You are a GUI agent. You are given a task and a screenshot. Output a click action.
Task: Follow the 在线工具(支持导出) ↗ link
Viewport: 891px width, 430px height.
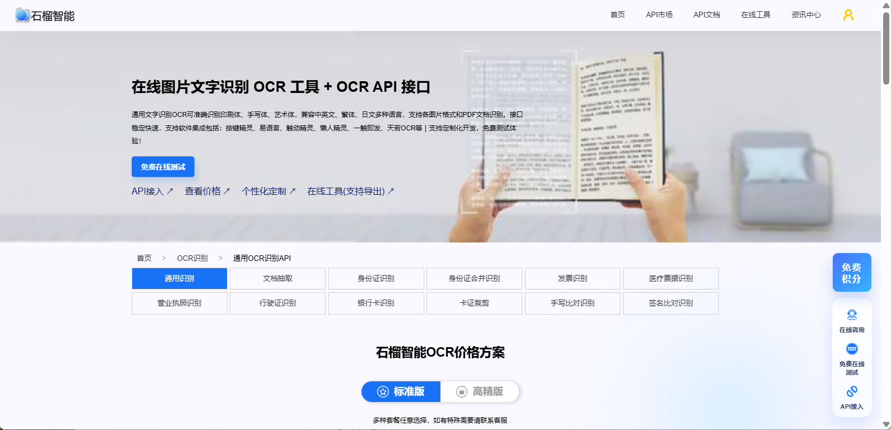[351, 191]
